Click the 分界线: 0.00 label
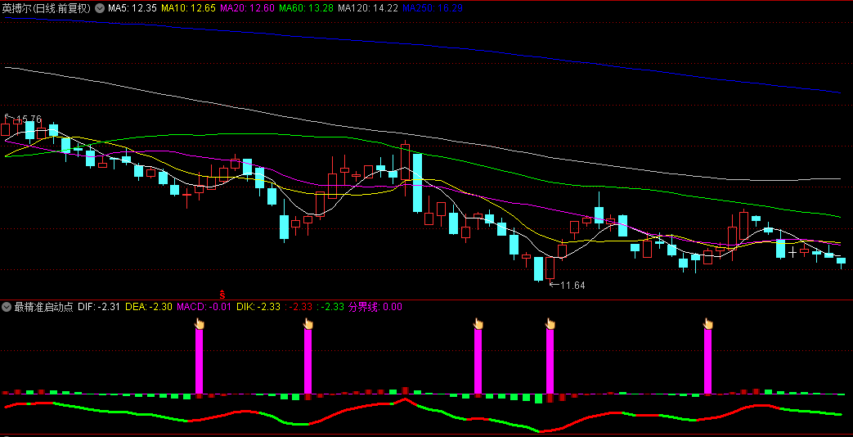The height and width of the screenshot is (437, 853). [375, 307]
